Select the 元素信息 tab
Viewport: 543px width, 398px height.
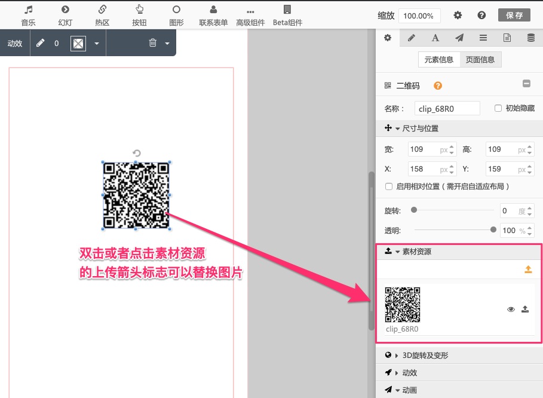[439, 60]
